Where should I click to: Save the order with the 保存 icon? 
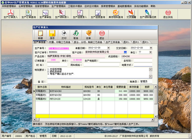point(52,35)
